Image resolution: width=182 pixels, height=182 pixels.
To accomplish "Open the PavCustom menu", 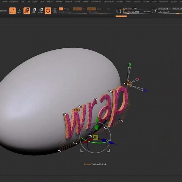I will coord(109,1).
